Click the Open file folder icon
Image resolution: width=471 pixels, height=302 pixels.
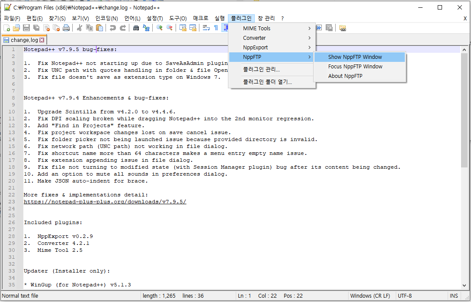tap(16, 28)
